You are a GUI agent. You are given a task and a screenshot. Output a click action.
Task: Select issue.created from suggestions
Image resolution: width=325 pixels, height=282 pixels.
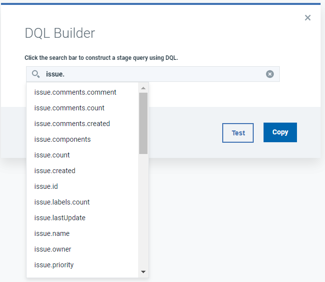[x=55, y=171]
